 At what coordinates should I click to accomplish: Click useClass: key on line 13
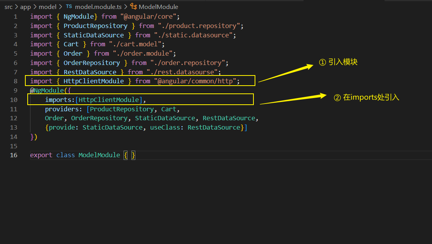tap(167, 128)
